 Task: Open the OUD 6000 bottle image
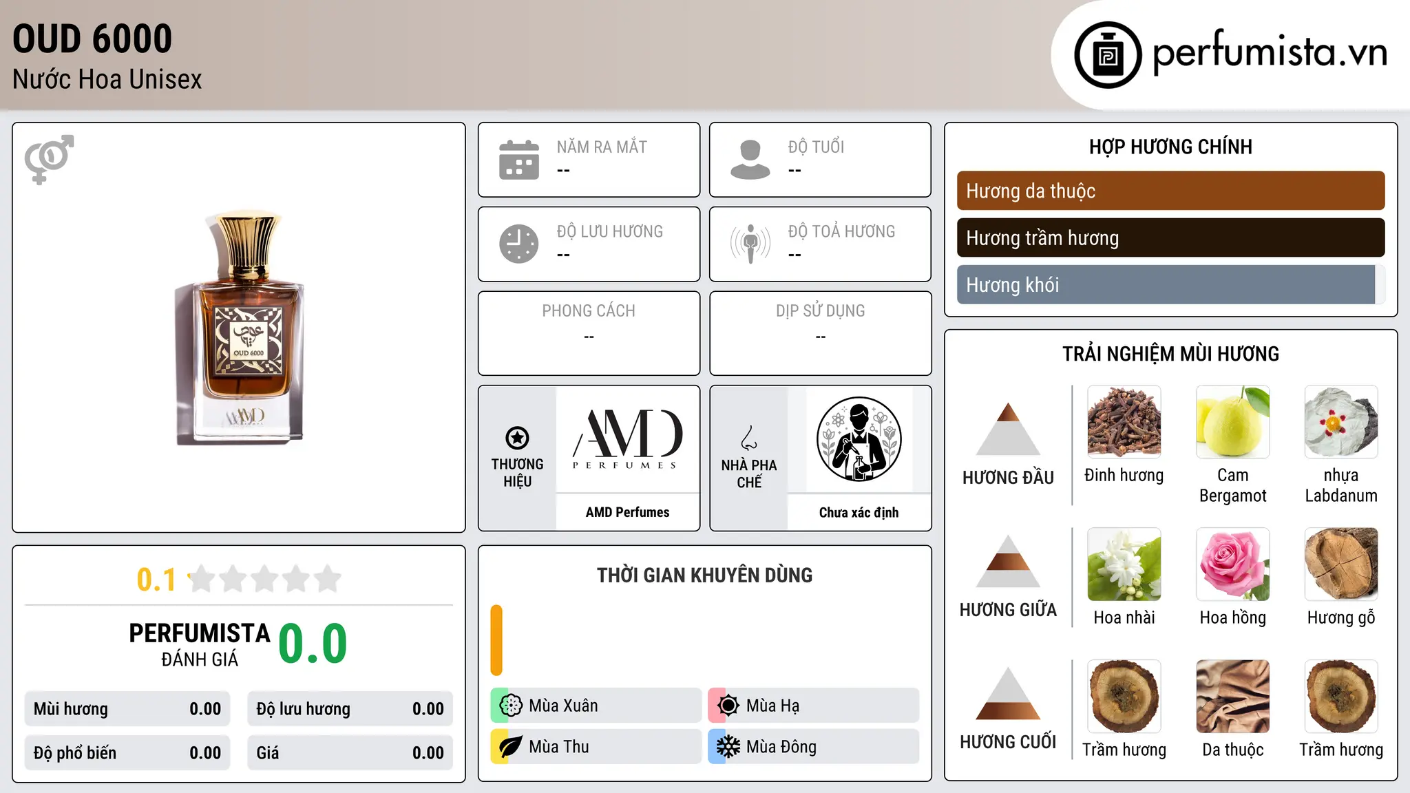(x=239, y=328)
